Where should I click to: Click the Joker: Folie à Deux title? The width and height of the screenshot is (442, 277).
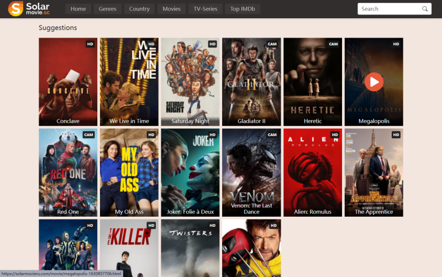pyautogui.click(x=190, y=212)
